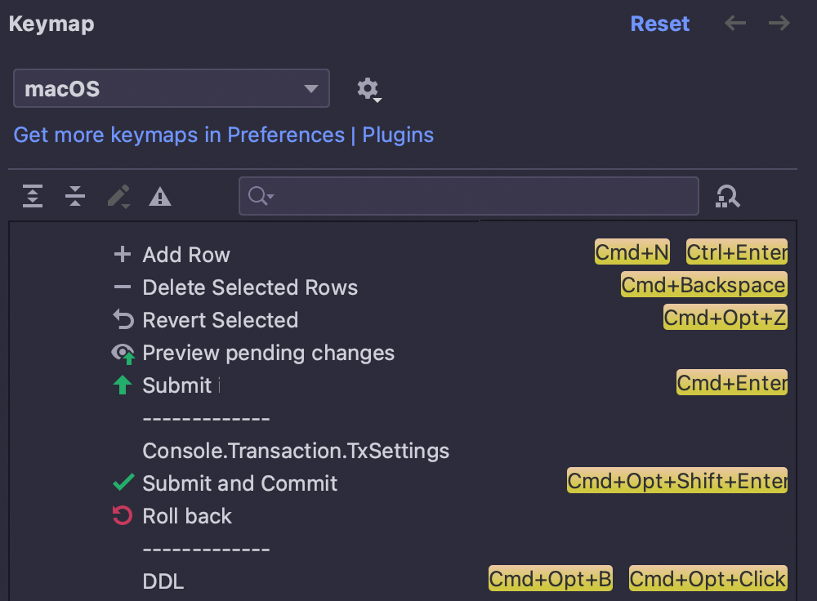Show conflicts using the warning triangle icon
Viewport: 817px width, 601px height.
point(160,197)
